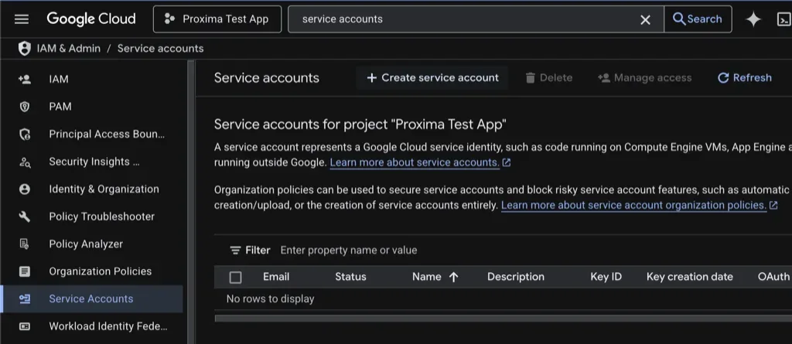Image resolution: width=792 pixels, height=344 pixels.
Task: Click Service accounts breadcrumb text
Action: coord(161,49)
